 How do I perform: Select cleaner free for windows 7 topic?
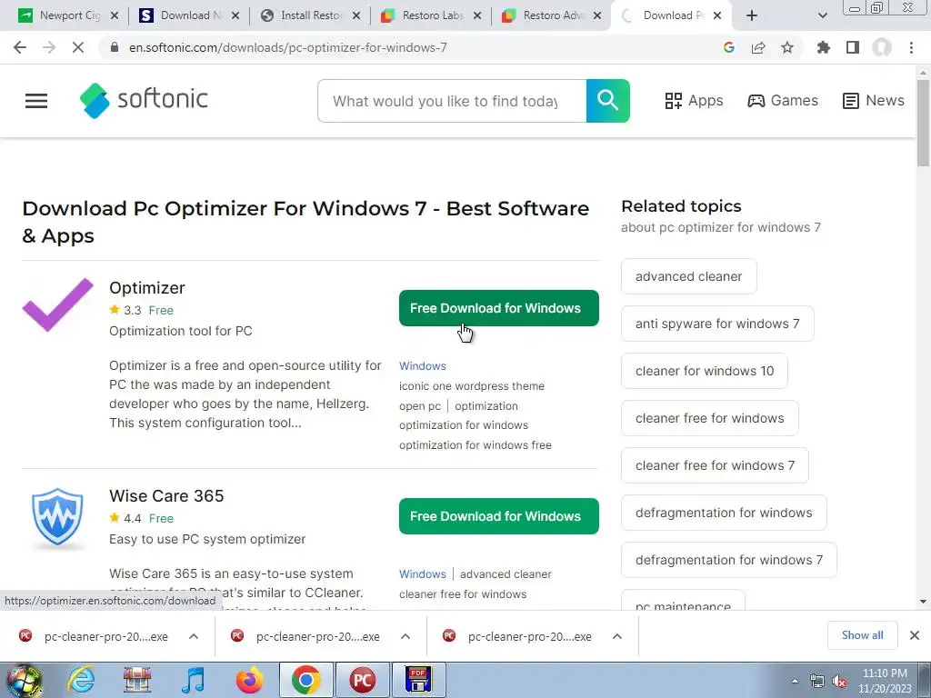[715, 465]
